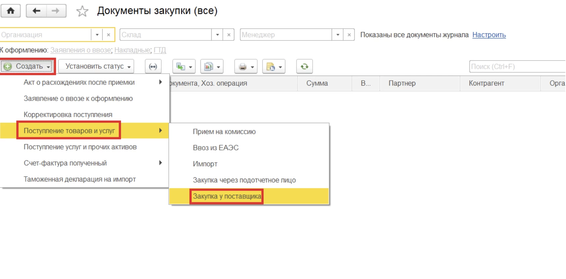Expand the Менеджер dropdown arrow
566x279 pixels.
coord(338,35)
